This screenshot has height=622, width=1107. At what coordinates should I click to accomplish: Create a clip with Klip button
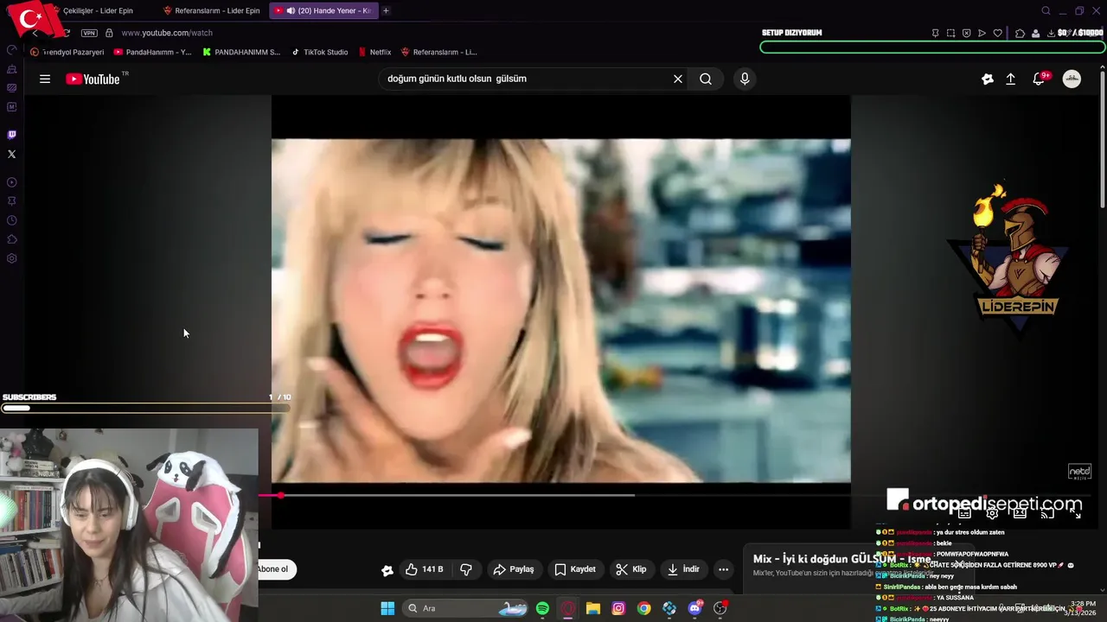631,569
